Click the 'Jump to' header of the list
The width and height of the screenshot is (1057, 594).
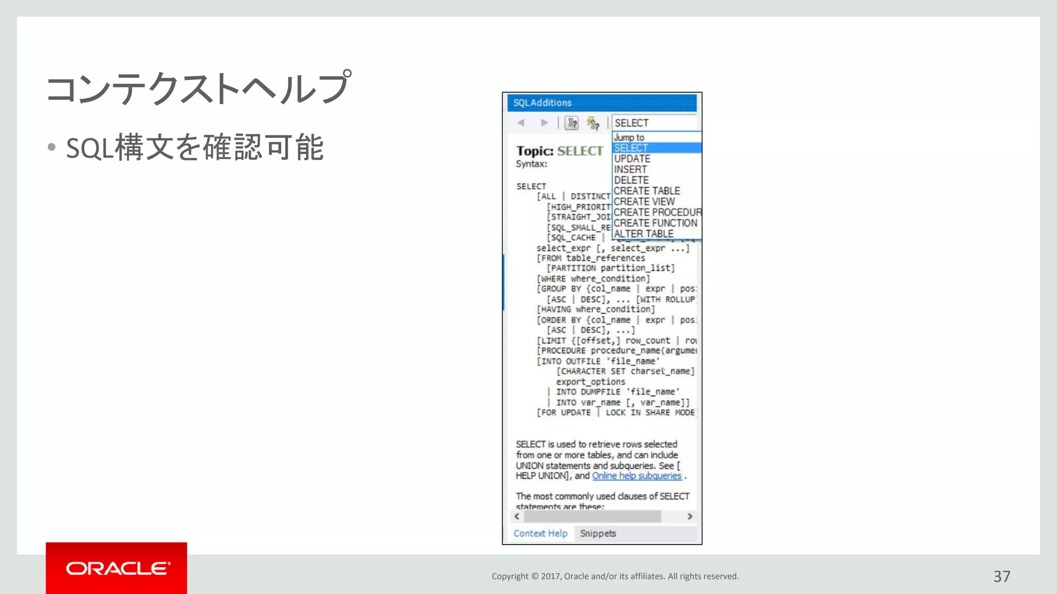click(657, 138)
